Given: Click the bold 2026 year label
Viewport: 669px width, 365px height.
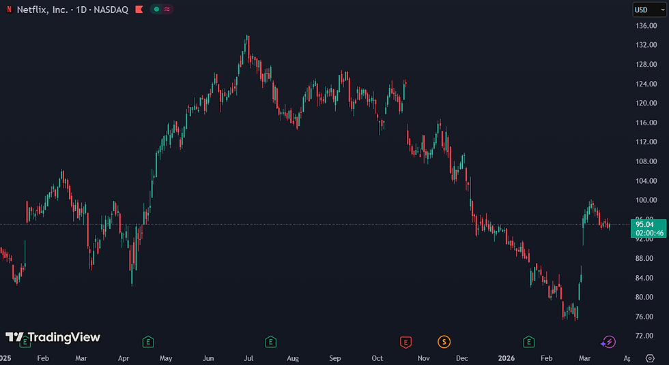Looking at the screenshot, I should [507, 358].
